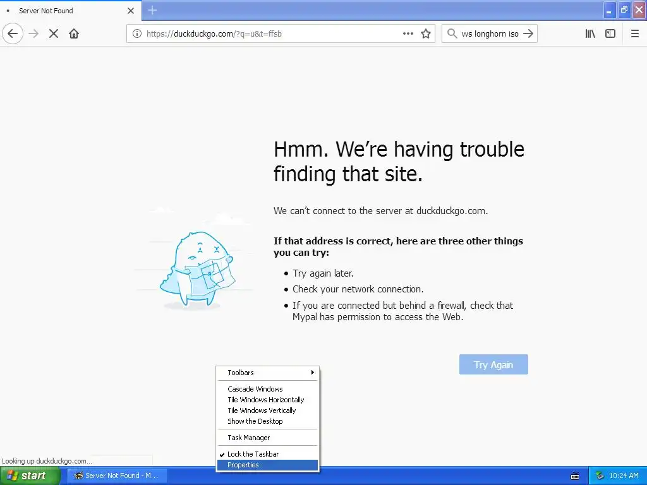Choose Tile Windows Horizontally
This screenshot has height=485, width=647.
[x=267, y=400]
